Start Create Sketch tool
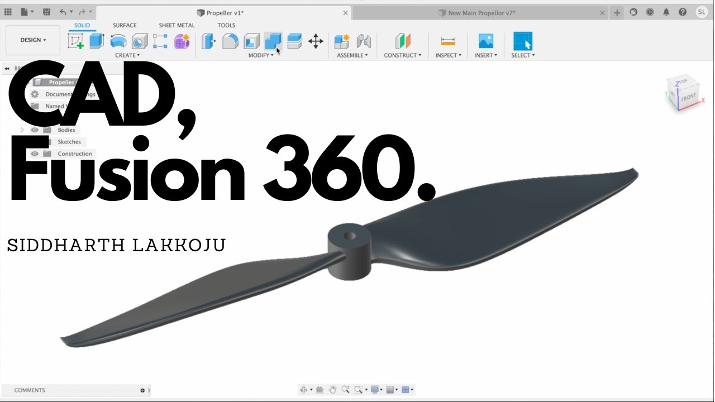Viewport: 715px width, 402px height. pyautogui.click(x=75, y=41)
